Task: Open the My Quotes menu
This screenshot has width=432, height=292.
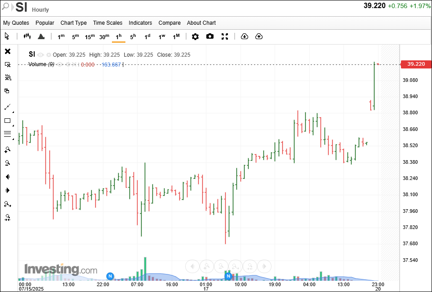Action: [x=16, y=23]
